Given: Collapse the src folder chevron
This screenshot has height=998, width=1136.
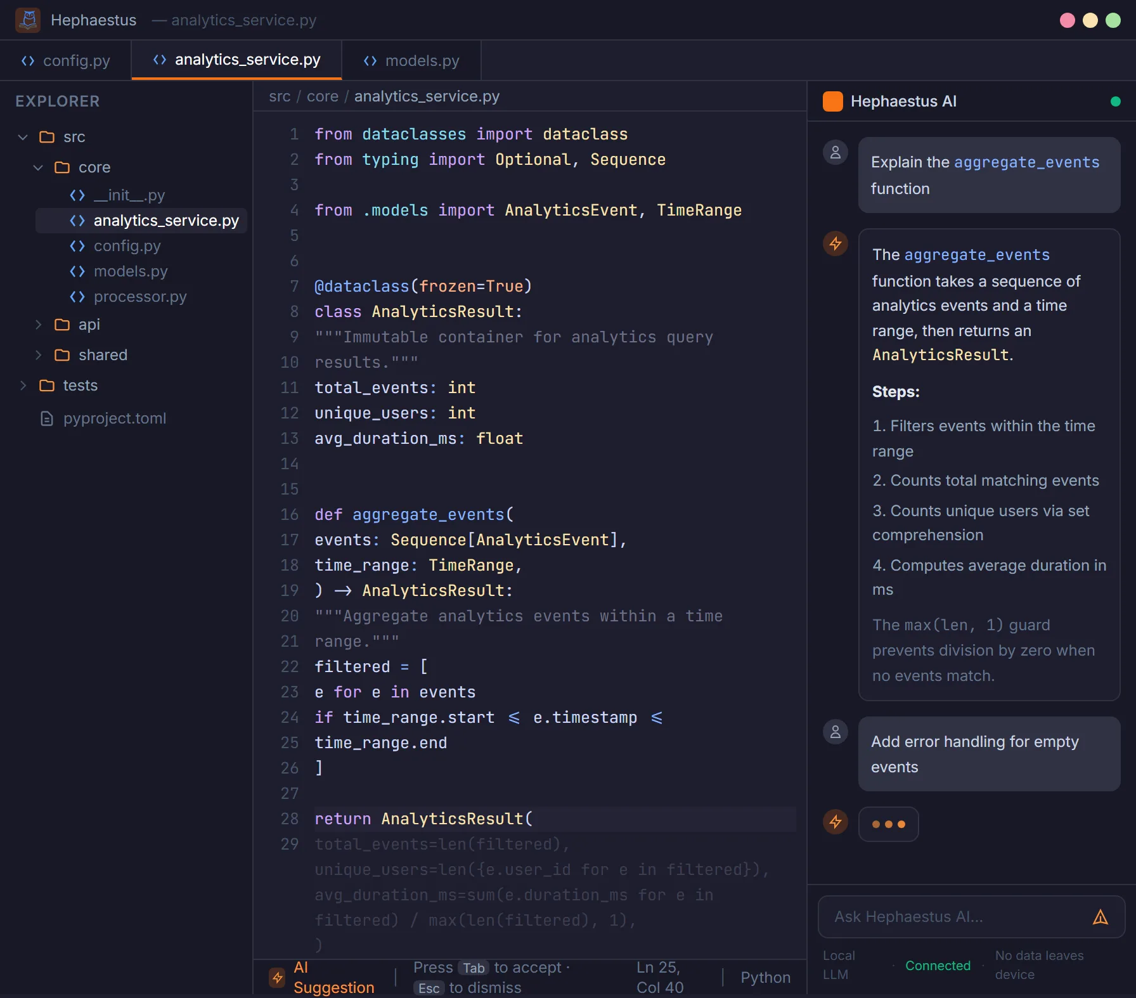Looking at the screenshot, I should point(23,137).
